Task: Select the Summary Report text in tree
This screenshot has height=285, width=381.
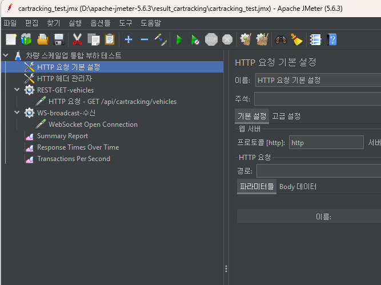Action: pos(62,136)
